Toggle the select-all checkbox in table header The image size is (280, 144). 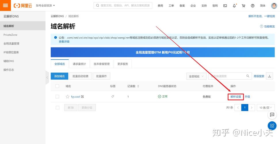[x=57, y=86]
